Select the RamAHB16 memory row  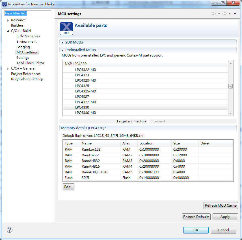click(x=148, y=167)
